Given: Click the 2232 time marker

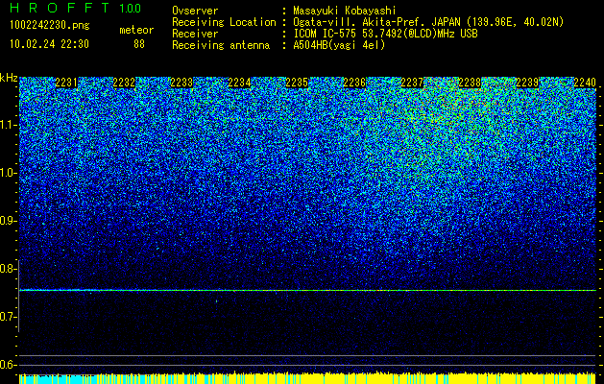Looking at the screenshot, I should 124,83.
